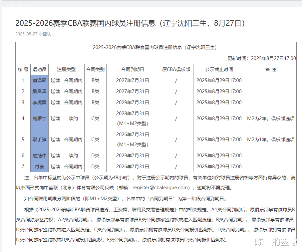
Task: Click 延续 in 俞泽辰's row
Action: click(55, 80)
